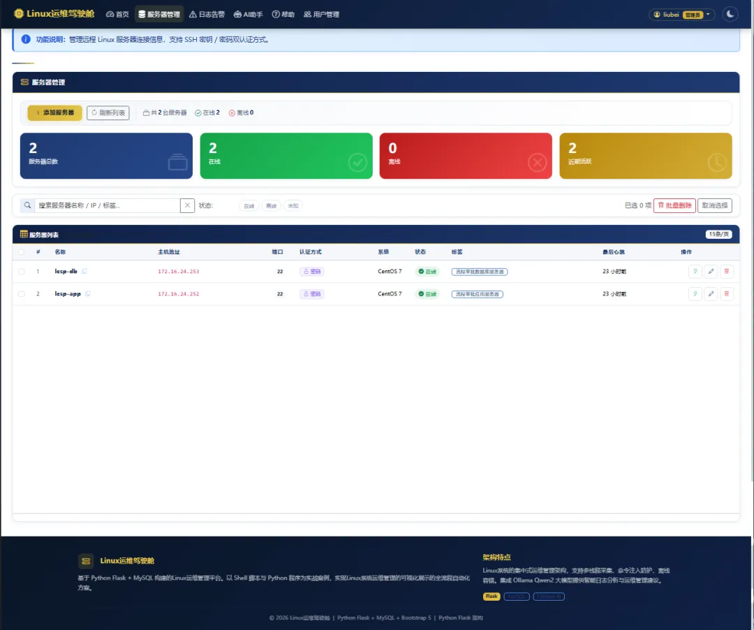Click the 刷新列表 button
Viewport: 754px width, 630px height.
(108, 112)
